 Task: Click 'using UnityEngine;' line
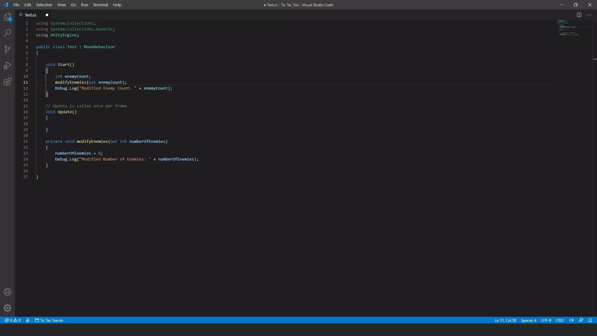pyautogui.click(x=58, y=35)
